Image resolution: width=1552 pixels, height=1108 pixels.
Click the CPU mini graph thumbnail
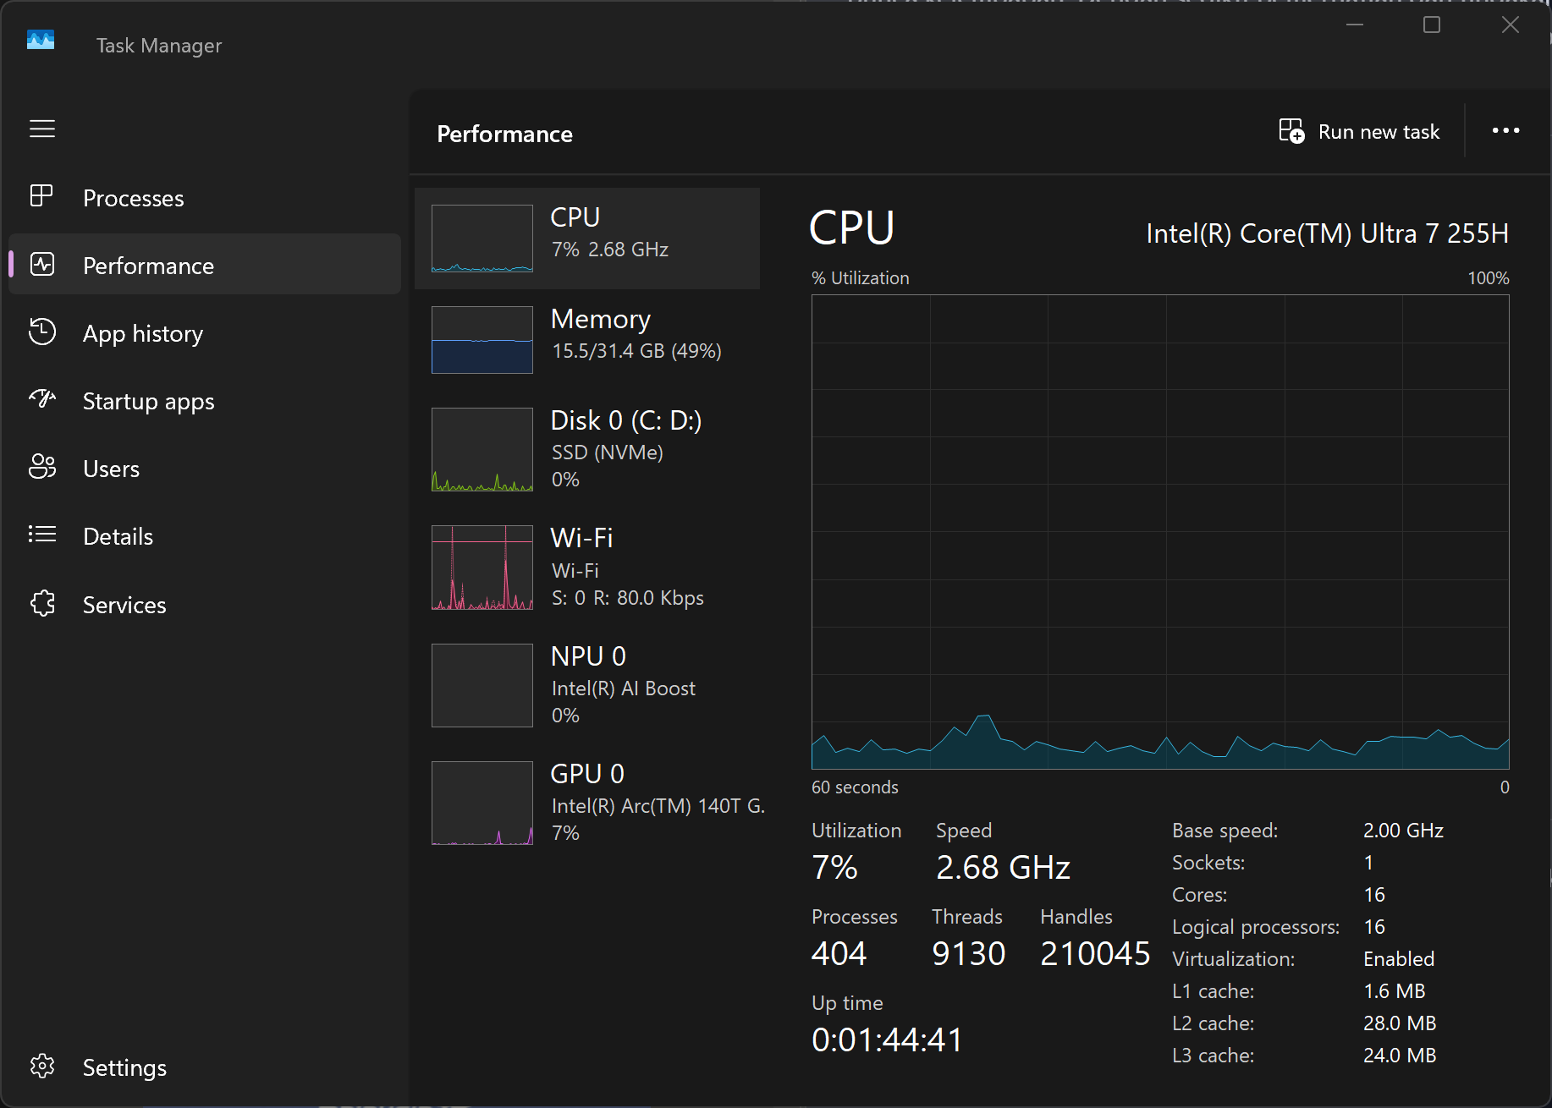[x=482, y=239]
